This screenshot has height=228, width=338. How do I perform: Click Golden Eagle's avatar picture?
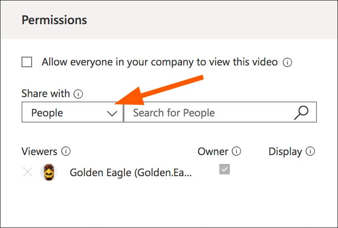(49, 172)
